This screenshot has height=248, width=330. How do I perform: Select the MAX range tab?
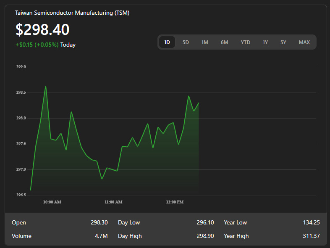coord(304,42)
